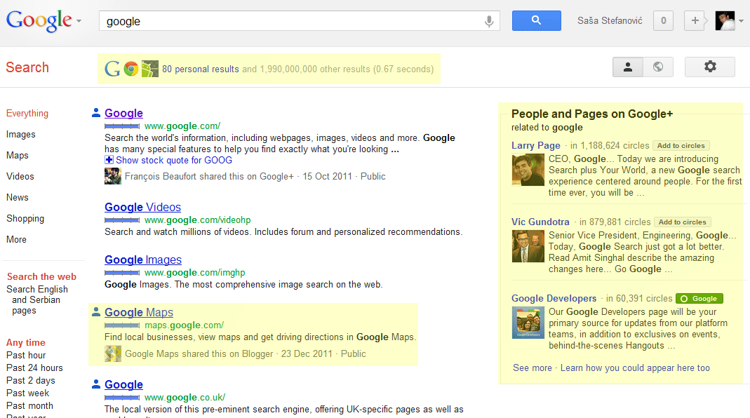Click the Google 'G' icon in personal results

[112, 69]
